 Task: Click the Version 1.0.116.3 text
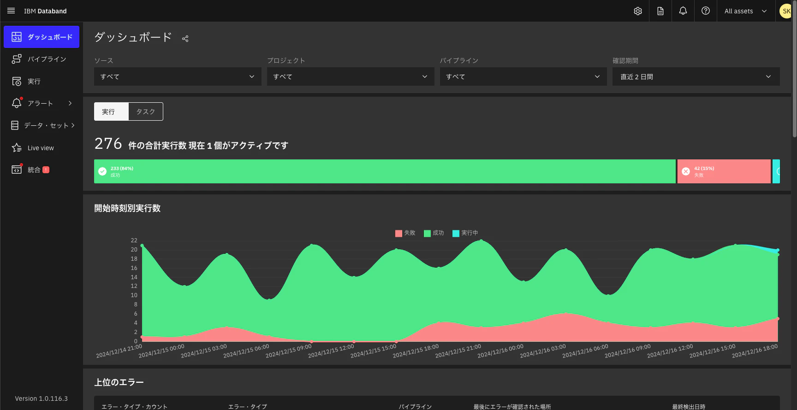click(x=42, y=398)
